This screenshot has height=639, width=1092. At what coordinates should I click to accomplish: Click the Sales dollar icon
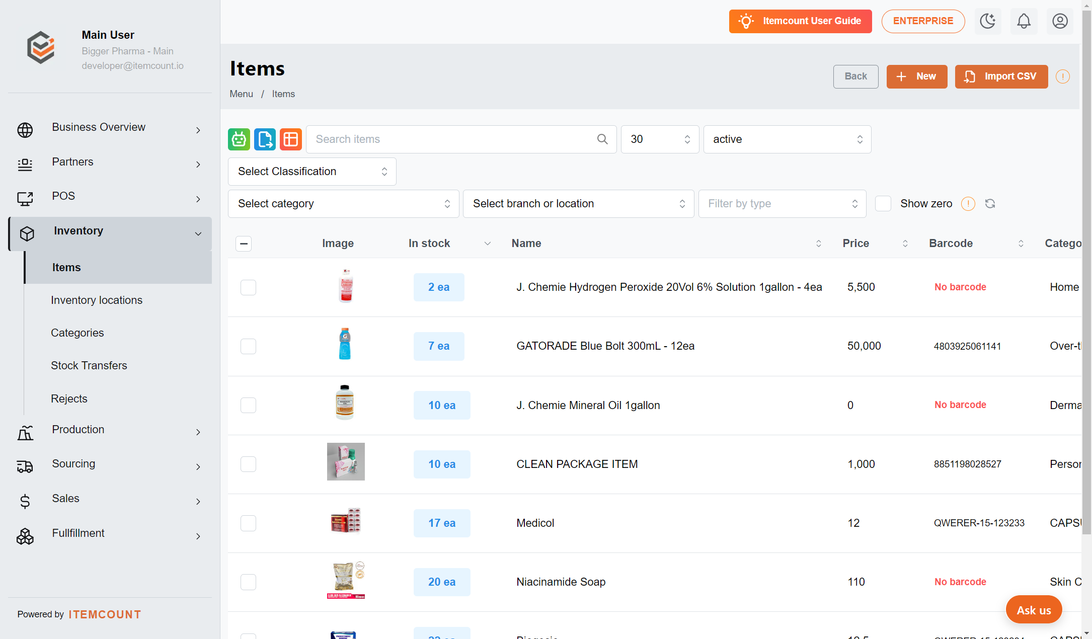pos(25,501)
